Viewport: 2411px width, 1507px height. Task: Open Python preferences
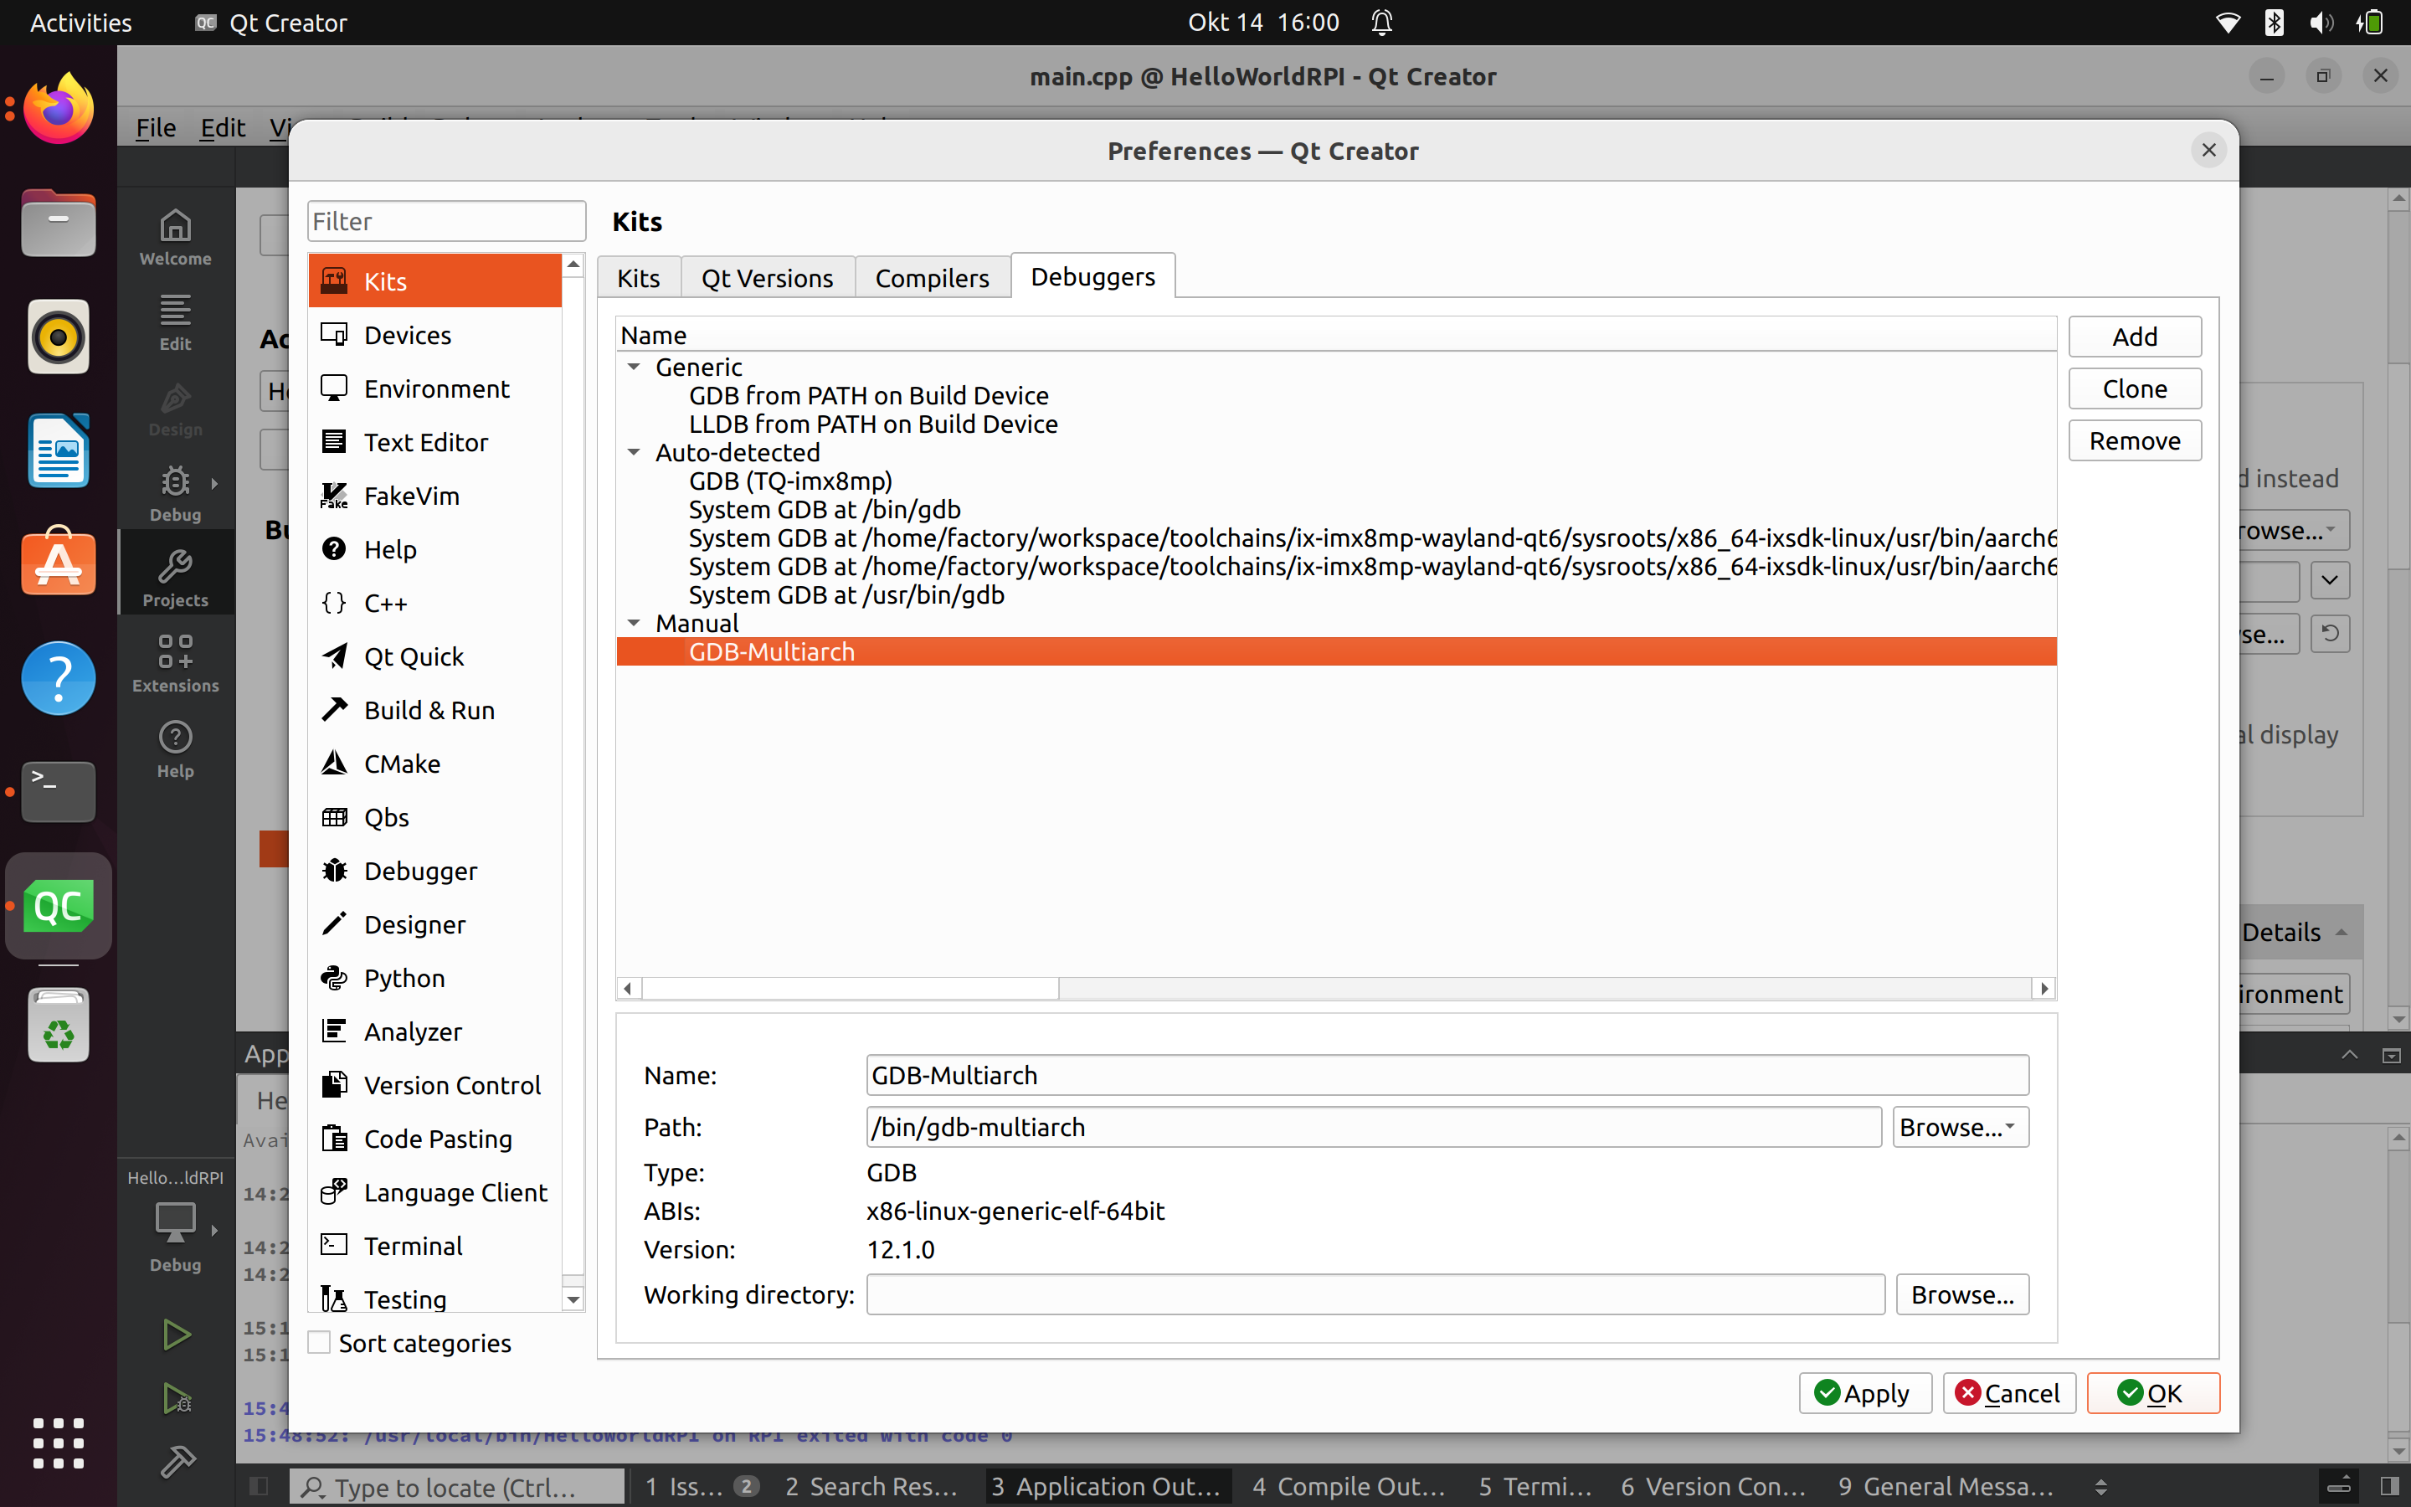[x=434, y=978]
